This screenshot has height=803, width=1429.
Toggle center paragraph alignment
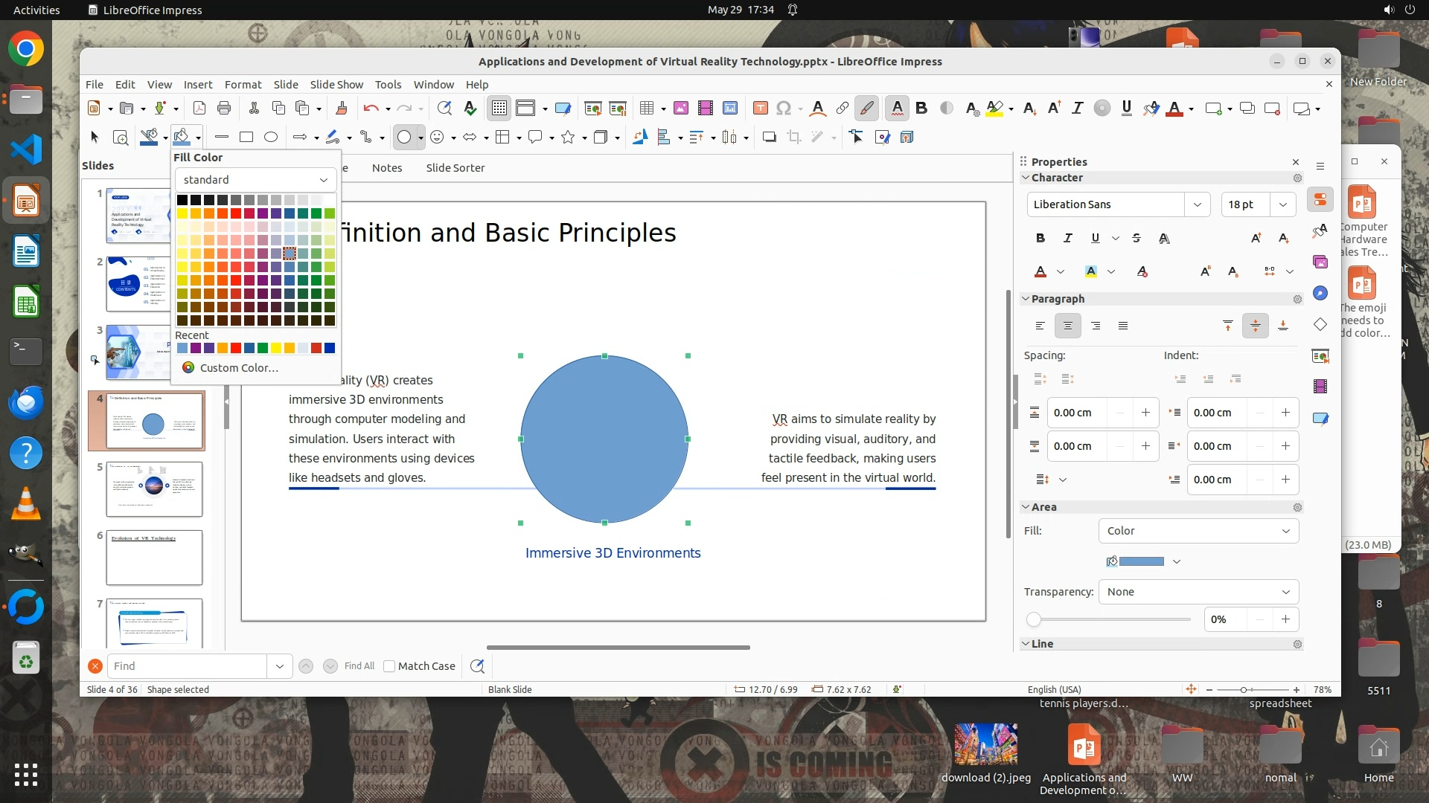1067,326
